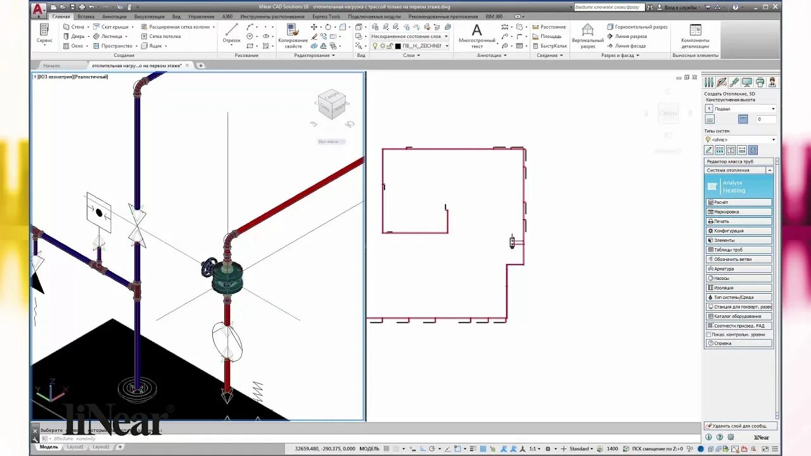This screenshot has width=811, height=456.
Task: Click the Расстояние distance measure tool
Action: (x=549, y=27)
